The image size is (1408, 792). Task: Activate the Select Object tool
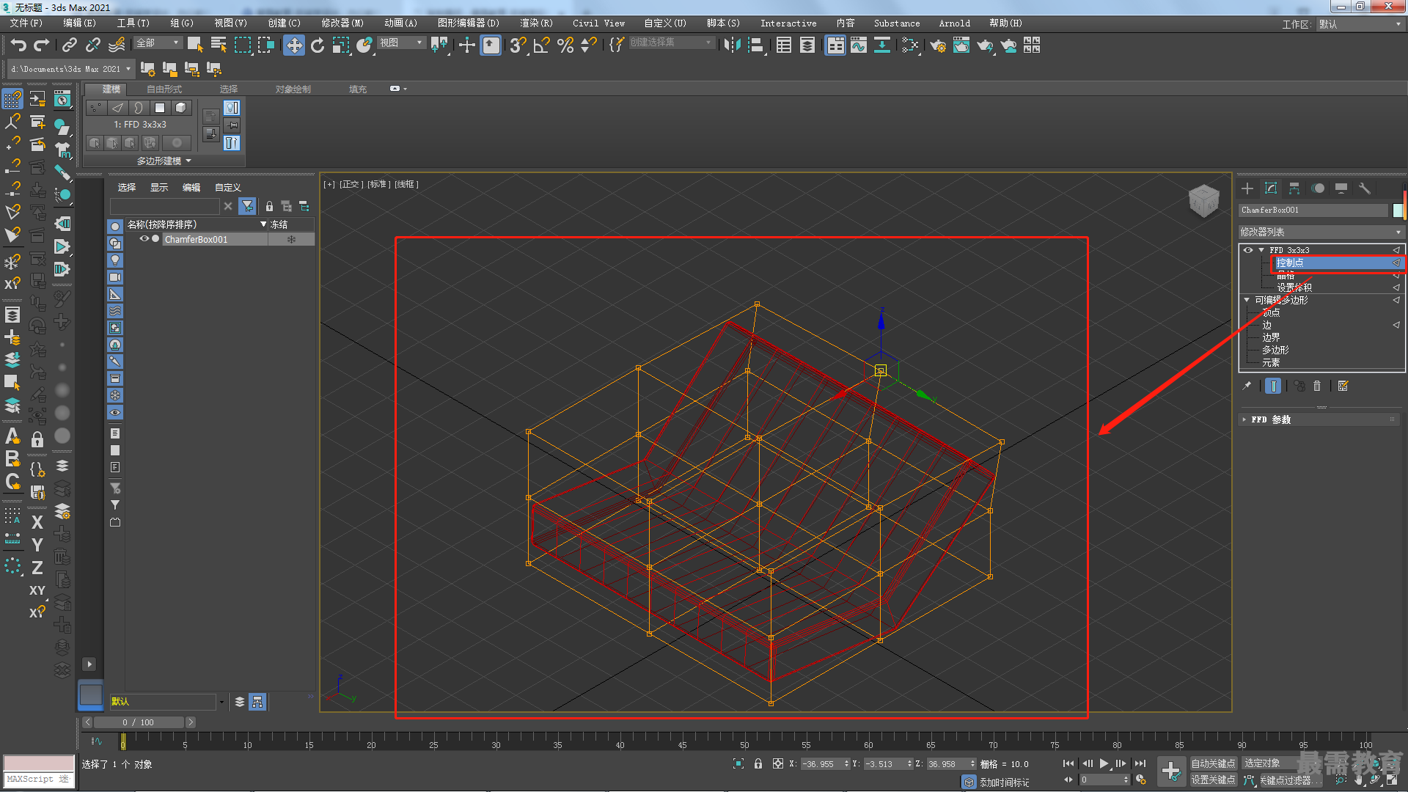point(195,45)
